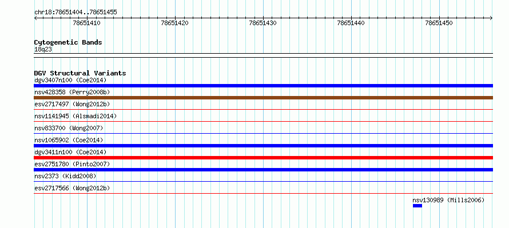The image size is (509, 228).
Task: Select variant label nsv130989 (Mills2006)
Action: pyautogui.click(x=448, y=200)
